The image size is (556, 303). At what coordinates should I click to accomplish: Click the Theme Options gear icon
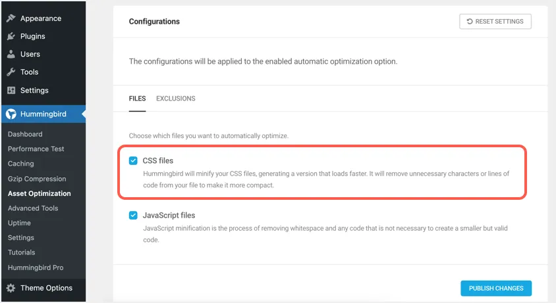pyautogui.click(x=11, y=288)
